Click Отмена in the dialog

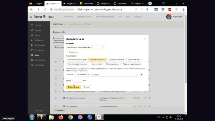point(86,87)
